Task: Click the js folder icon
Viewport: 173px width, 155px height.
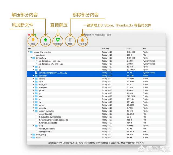Action: (x=36, y=99)
